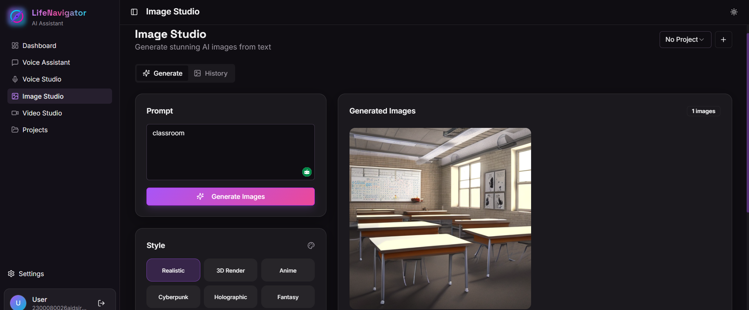Click the page vertical scrollbar
Image resolution: width=749 pixels, height=310 pixels.
pos(747,123)
